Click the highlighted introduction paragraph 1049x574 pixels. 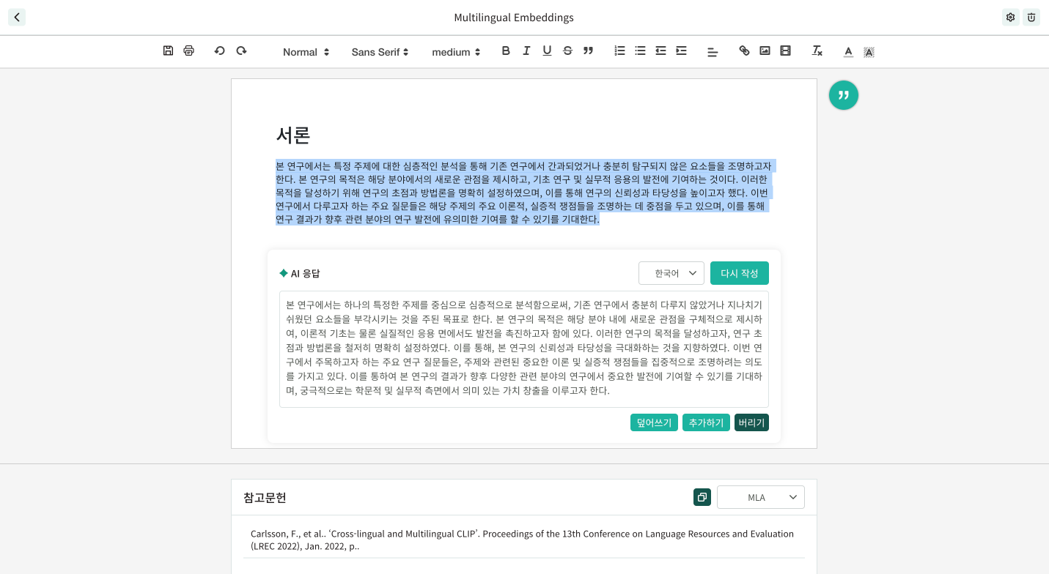click(x=524, y=193)
